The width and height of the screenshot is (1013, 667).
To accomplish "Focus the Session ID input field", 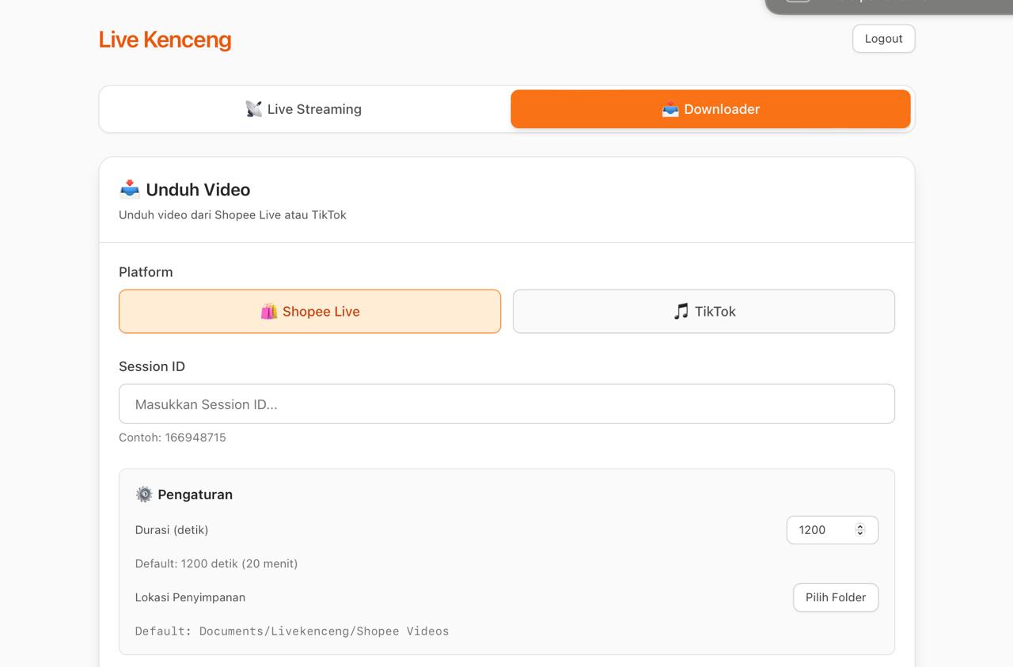I will tap(506, 404).
